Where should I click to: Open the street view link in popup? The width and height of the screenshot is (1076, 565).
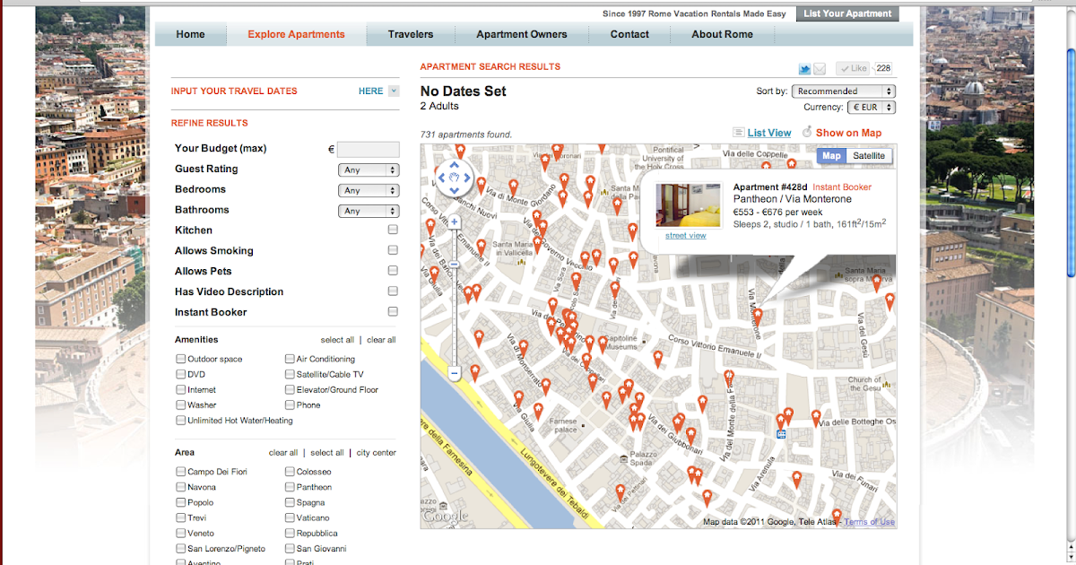pos(685,235)
